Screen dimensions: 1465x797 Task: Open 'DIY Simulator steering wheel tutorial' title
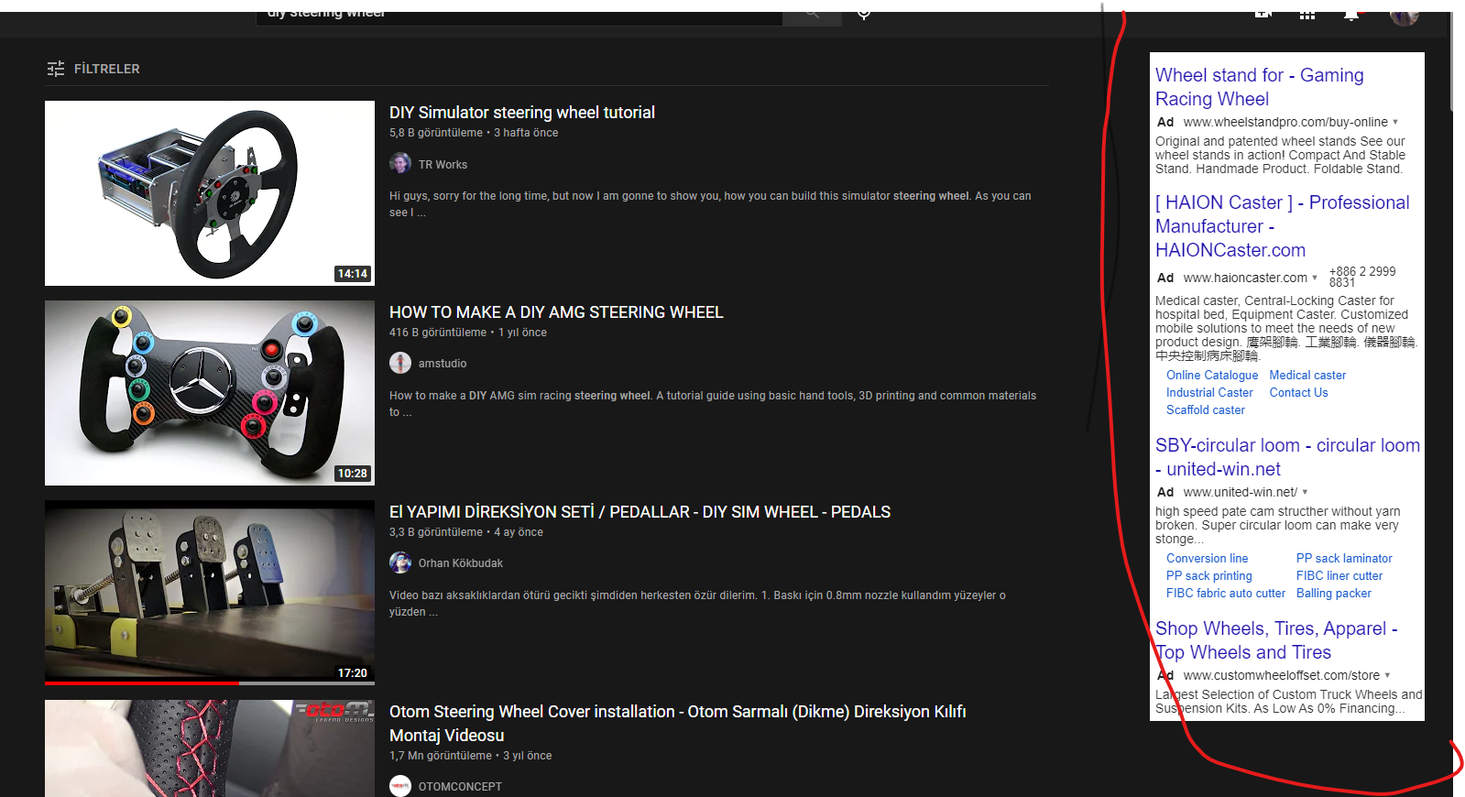pos(522,113)
